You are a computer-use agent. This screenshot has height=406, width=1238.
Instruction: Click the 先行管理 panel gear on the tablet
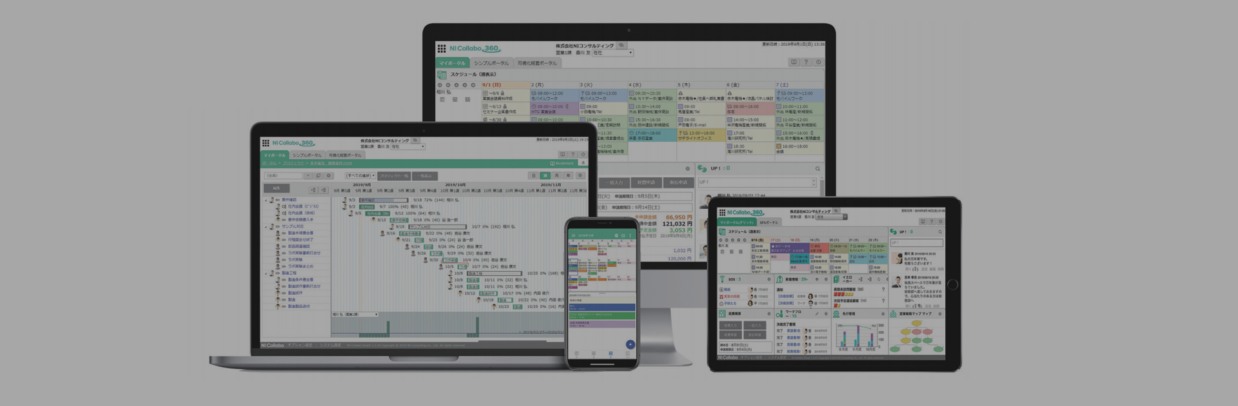click(x=883, y=314)
